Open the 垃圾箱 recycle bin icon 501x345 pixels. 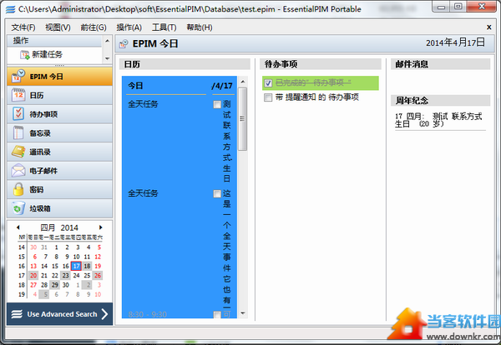18,208
